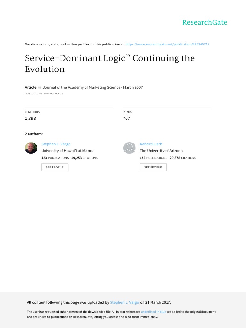Click Vargo's 123 publications count
The height and width of the screenshot is (328, 246).
coord(55,158)
